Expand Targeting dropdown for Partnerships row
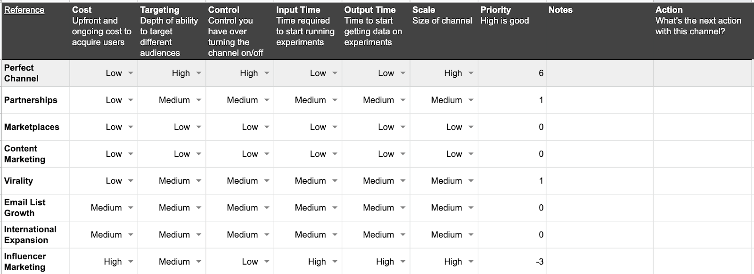Screen dimensions: 754x274 199,100
